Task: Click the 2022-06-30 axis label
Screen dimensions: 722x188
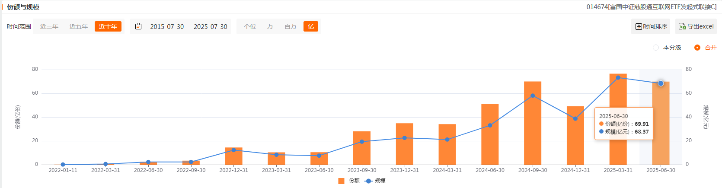Action: tap(148, 170)
